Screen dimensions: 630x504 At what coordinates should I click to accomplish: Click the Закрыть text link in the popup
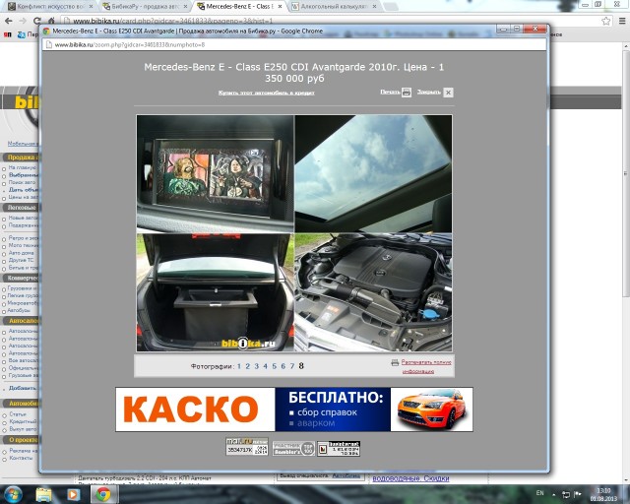tap(429, 92)
